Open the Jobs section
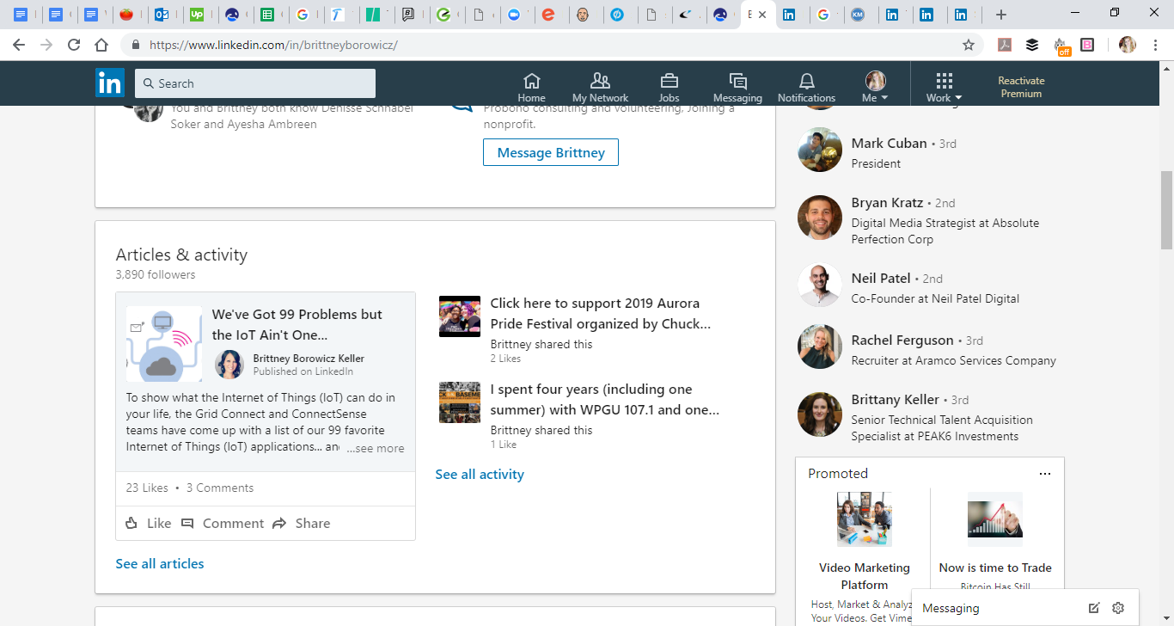Viewport: 1174px width, 626px height. point(669,87)
